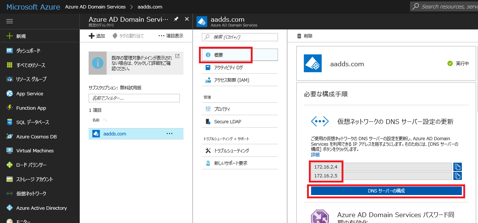
Task: Click the 172.16.2.4 address field
Action: coord(381,167)
